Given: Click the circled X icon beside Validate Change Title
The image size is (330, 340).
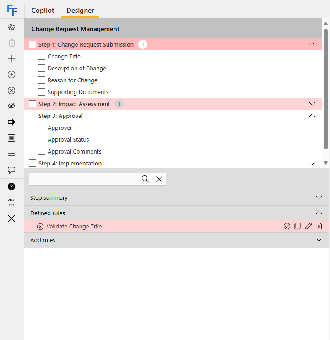Looking at the screenshot, I should pos(40,227).
